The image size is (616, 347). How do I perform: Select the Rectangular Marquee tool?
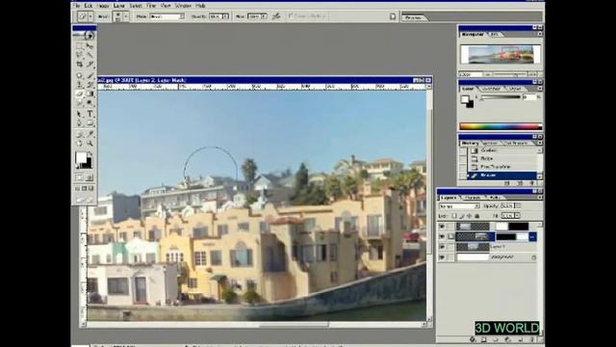pos(79,46)
